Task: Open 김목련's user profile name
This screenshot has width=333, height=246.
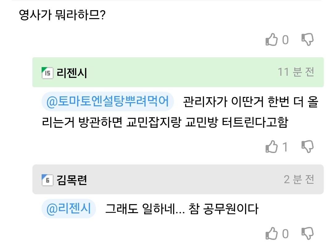Action: pyautogui.click(x=72, y=180)
